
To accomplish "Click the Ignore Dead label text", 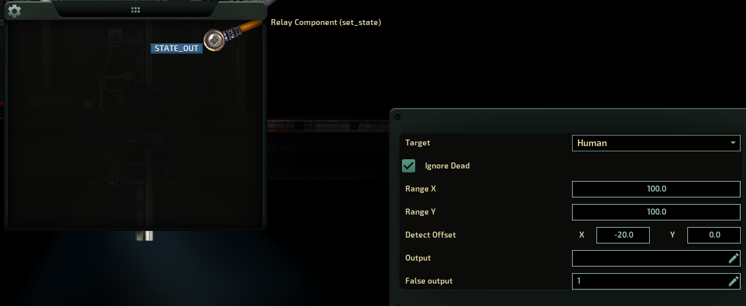I will point(447,166).
